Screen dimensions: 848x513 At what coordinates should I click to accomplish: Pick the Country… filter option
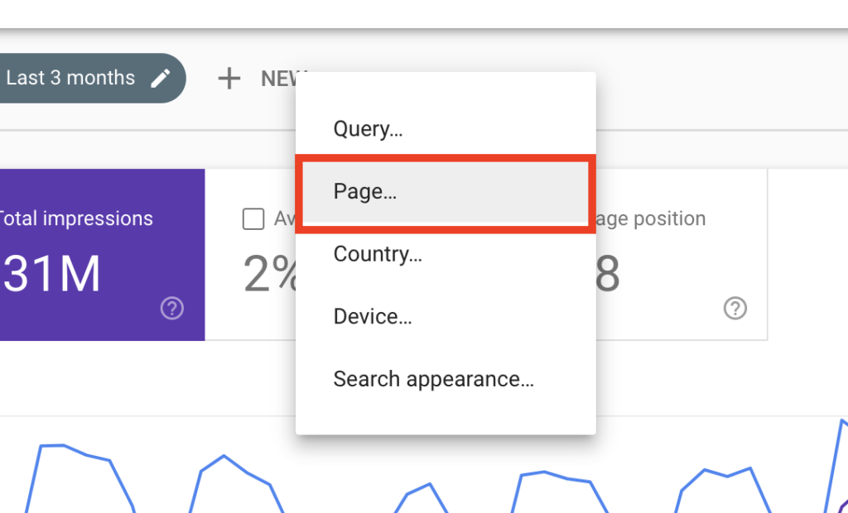click(446, 254)
